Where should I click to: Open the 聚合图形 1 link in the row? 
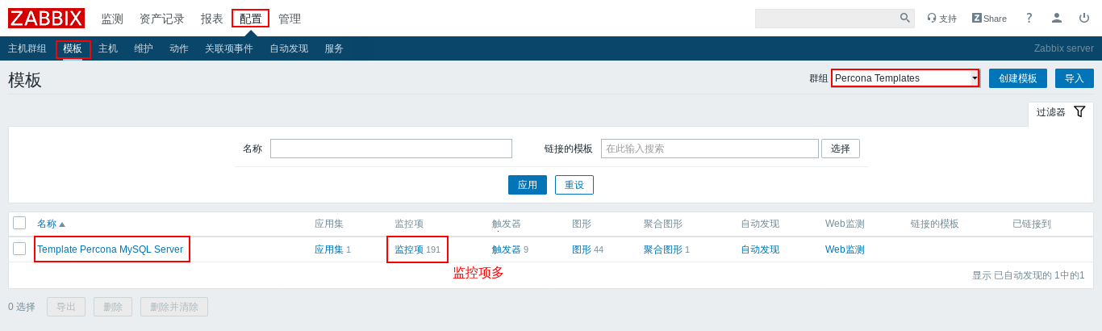tap(663, 249)
